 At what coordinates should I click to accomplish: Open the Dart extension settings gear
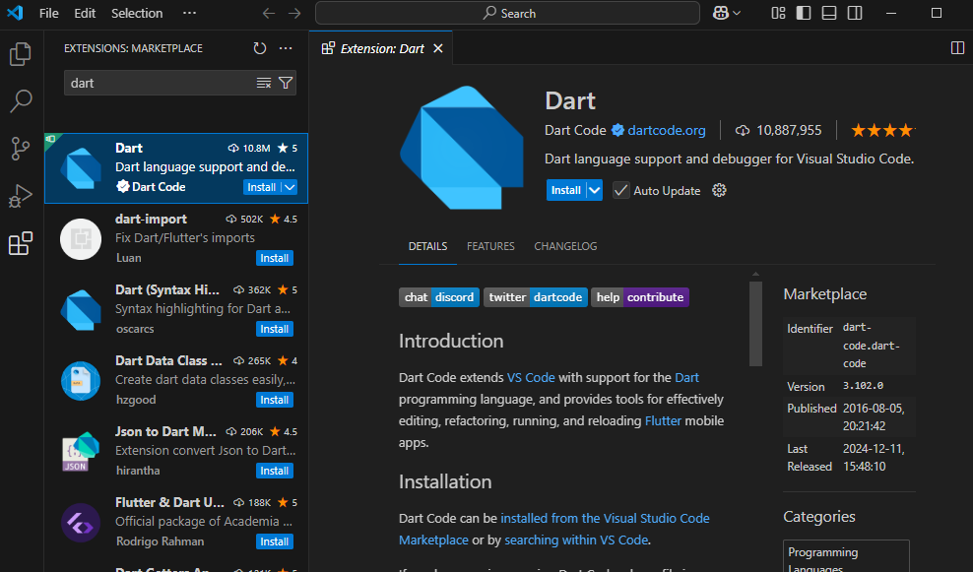[719, 190]
